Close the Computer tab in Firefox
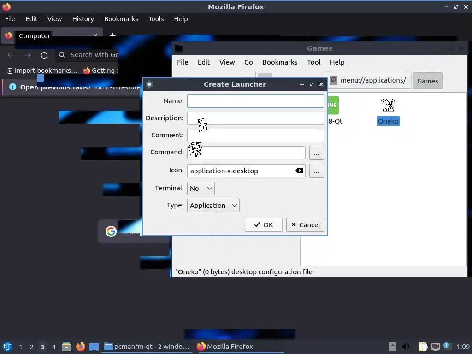The height and width of the screenshot is (354, 472). click(x=95, y=35)
